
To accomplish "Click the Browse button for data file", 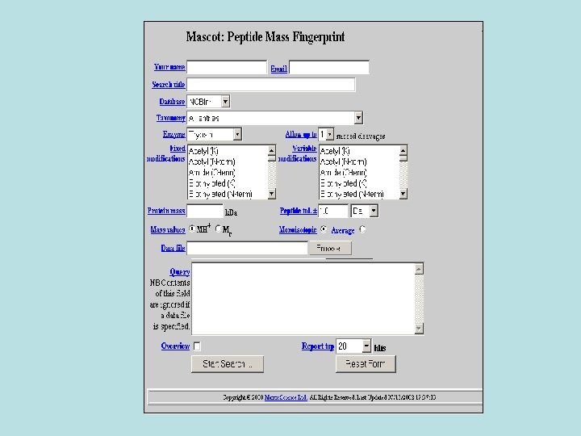I will (x=330, y=248).
